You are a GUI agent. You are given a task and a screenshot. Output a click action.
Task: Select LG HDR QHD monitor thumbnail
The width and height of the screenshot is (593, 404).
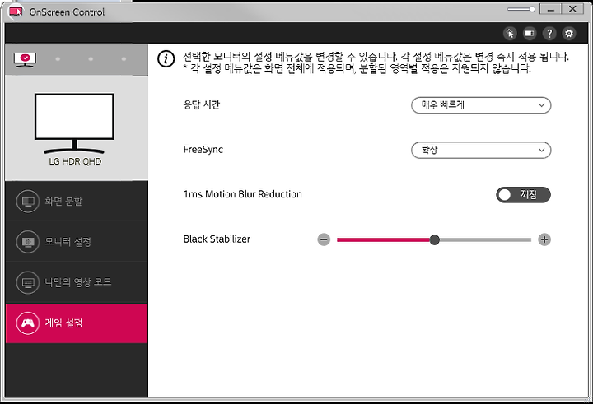(74, 123)
